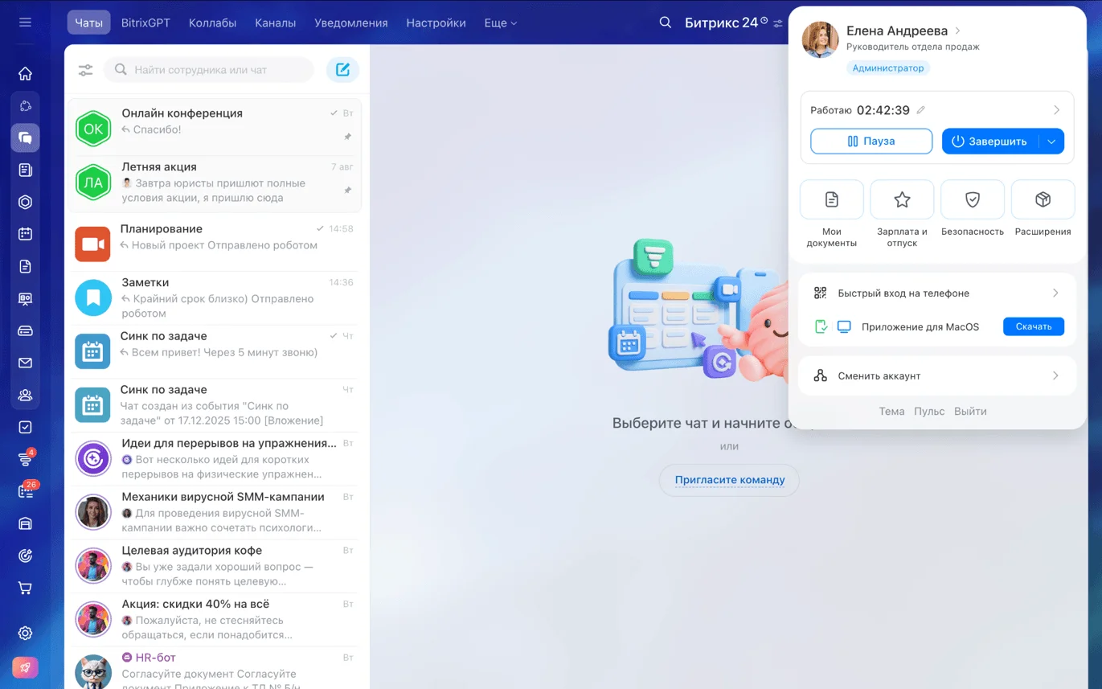Click the Выйти link
The height and width of the screenshot is (689, 1102).
pos(970,411)
